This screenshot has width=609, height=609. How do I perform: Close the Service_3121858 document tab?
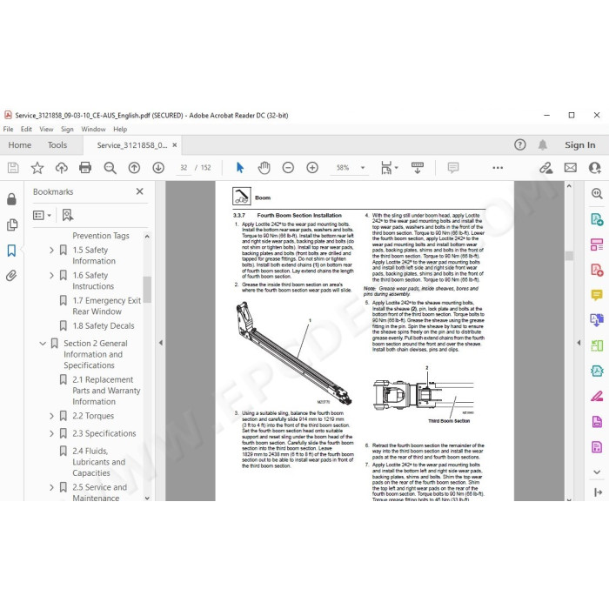(x=175, y=145)
